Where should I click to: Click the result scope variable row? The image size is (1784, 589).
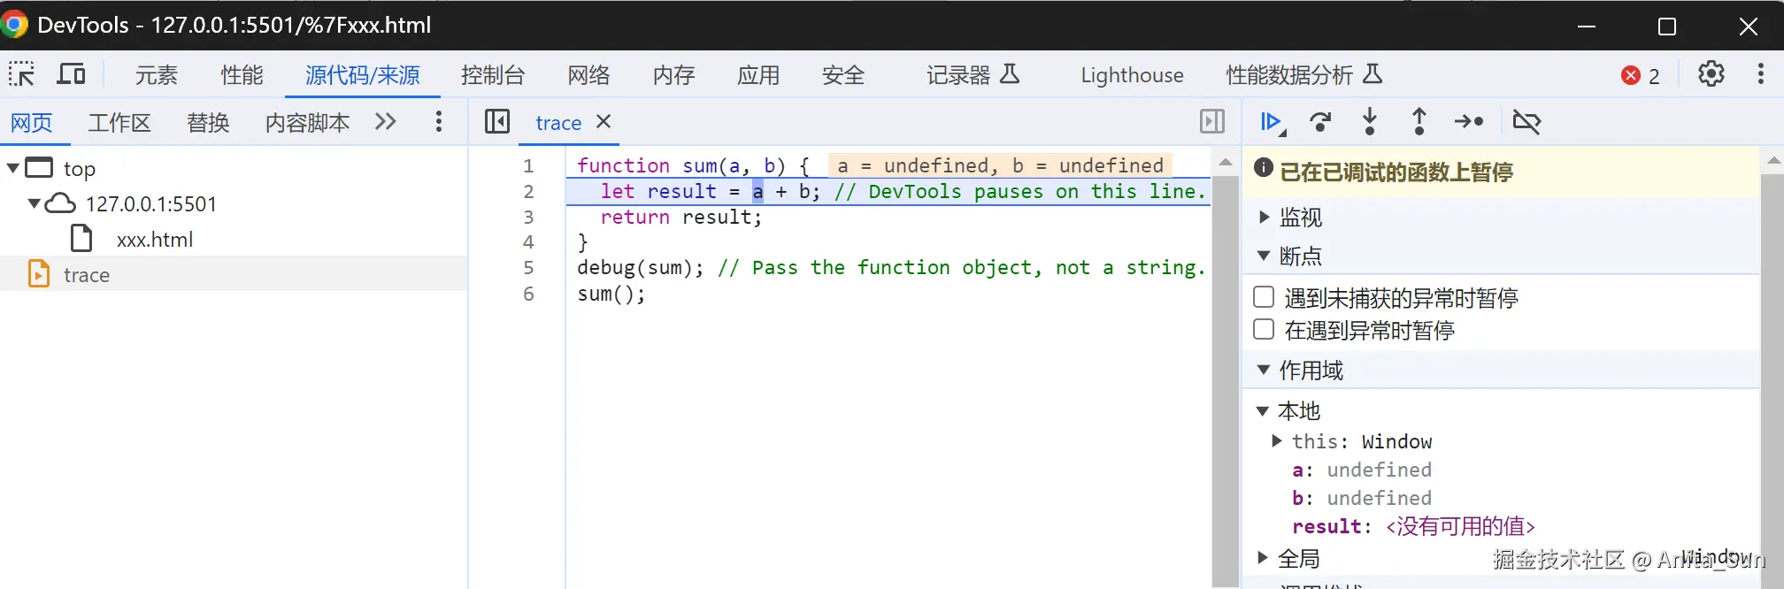[x=1413, y=526]
